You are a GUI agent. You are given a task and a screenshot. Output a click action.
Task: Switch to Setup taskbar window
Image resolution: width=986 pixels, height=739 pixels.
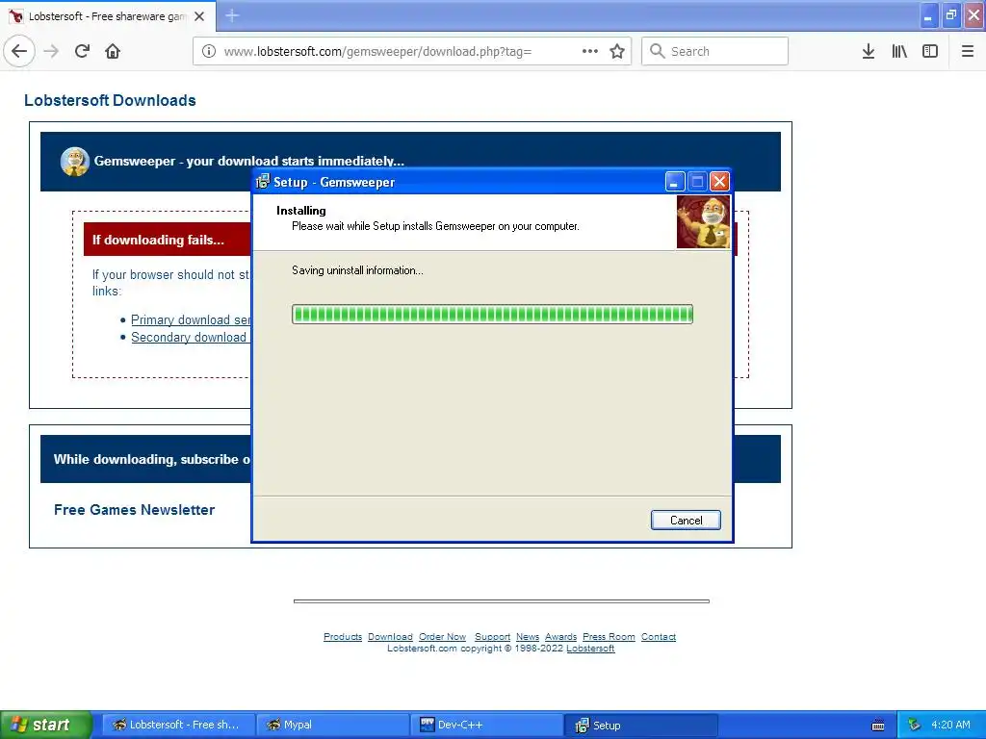[x=640, y=726]
